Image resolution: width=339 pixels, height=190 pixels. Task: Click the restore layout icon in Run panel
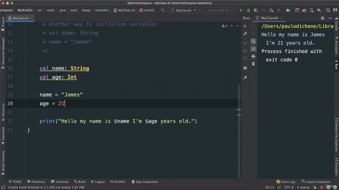[x=245, y=68]
